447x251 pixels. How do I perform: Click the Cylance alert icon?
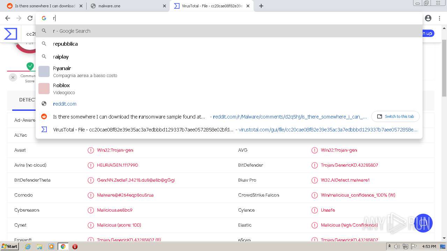coord(314,210)
